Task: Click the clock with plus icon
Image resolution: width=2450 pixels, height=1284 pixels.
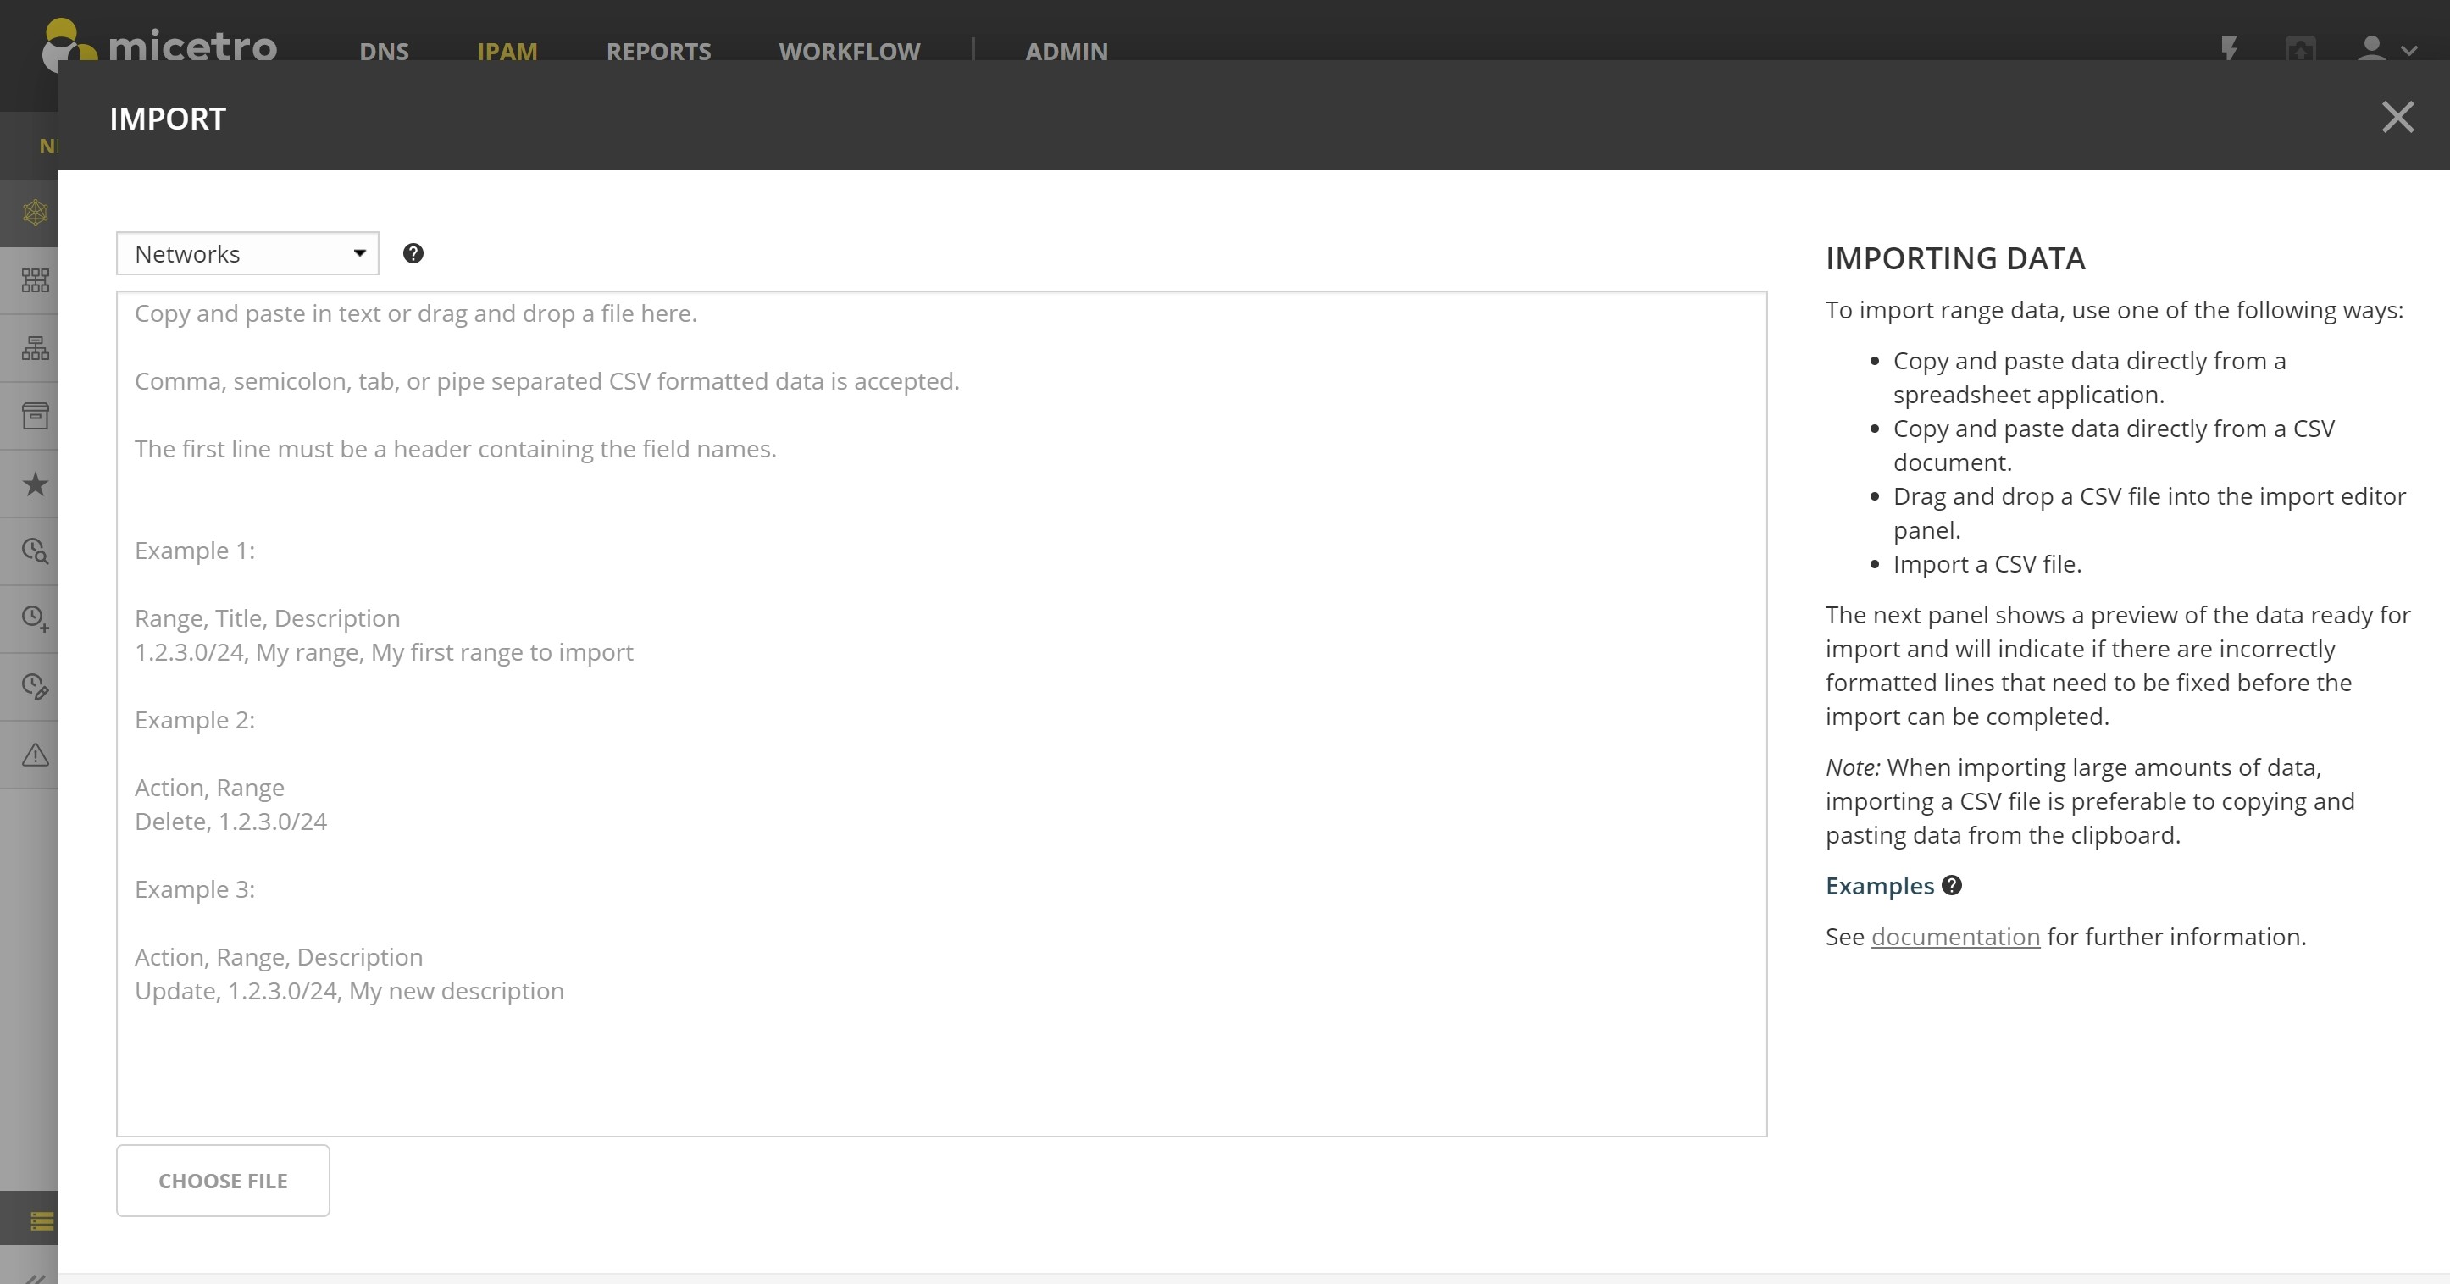Action: pyautogui.click(x=34, y=619)
